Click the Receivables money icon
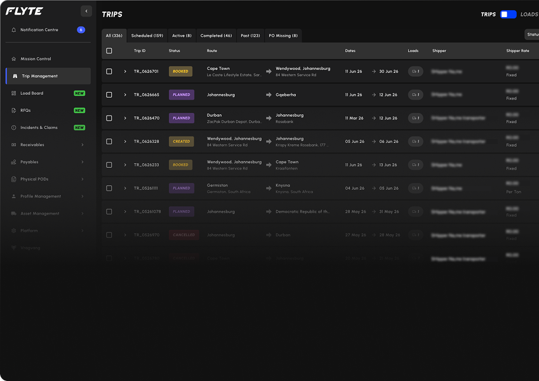The width and height of the screenshot is (539, 381). [14, 145]
